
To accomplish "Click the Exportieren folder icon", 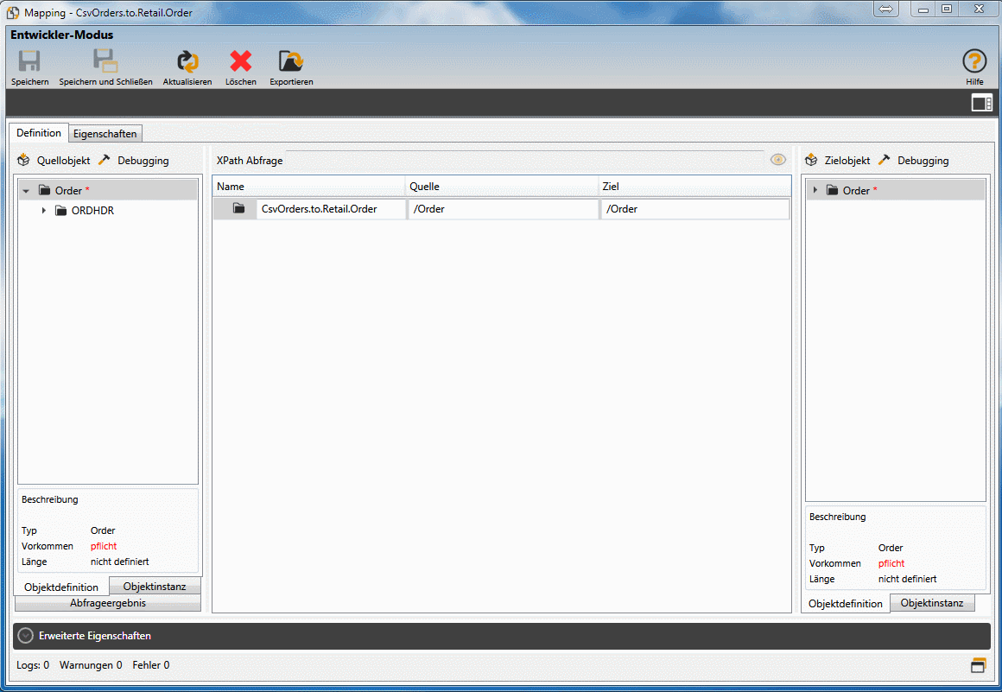I will (x=291, y=62).
